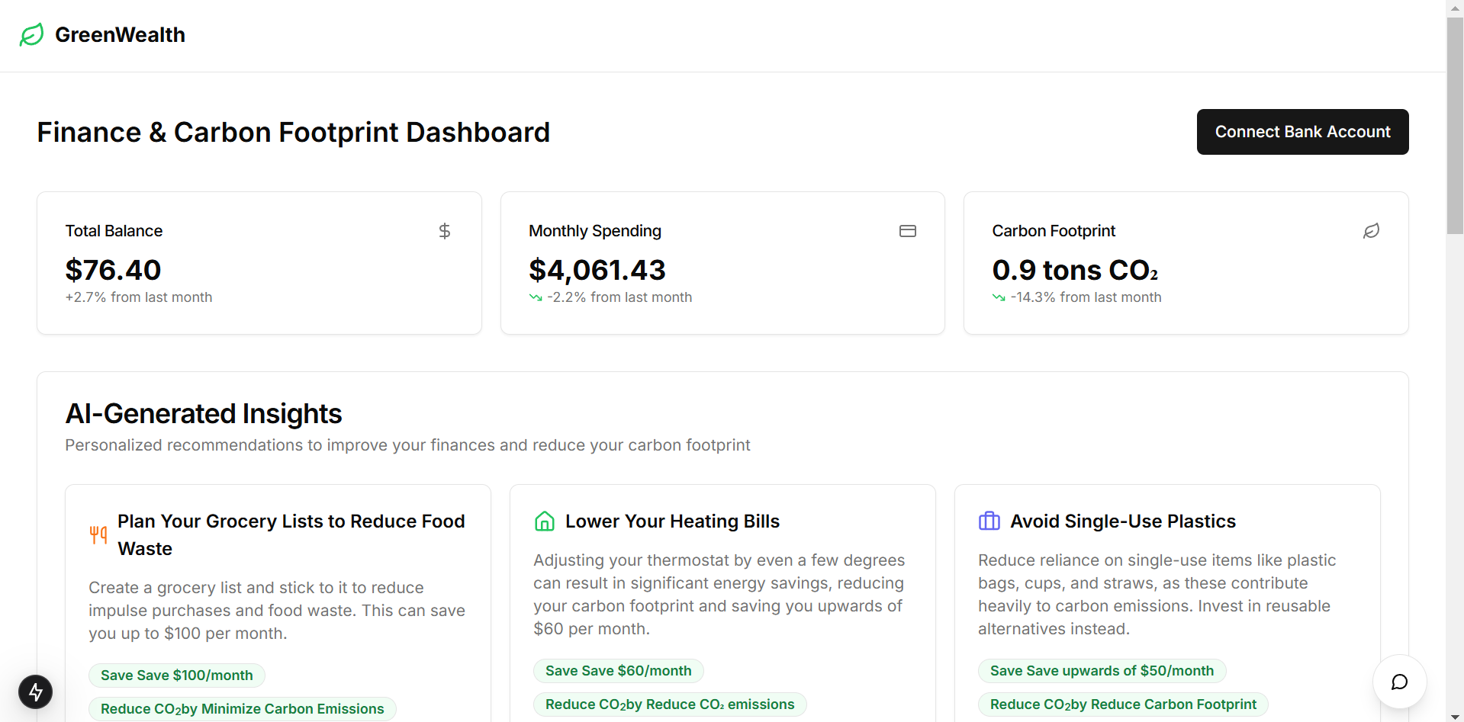The width and height of the screenshot is (1464, 722).
Task: Click the GreenWealth leaf logo icon
Action: pyautogui.click(x=31, y=35)
